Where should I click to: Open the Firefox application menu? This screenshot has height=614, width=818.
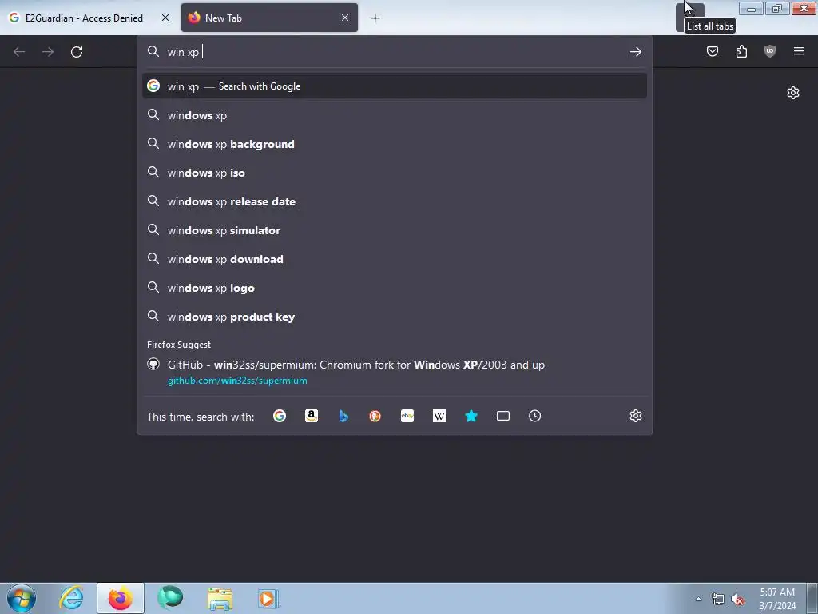tap(799, 51)
